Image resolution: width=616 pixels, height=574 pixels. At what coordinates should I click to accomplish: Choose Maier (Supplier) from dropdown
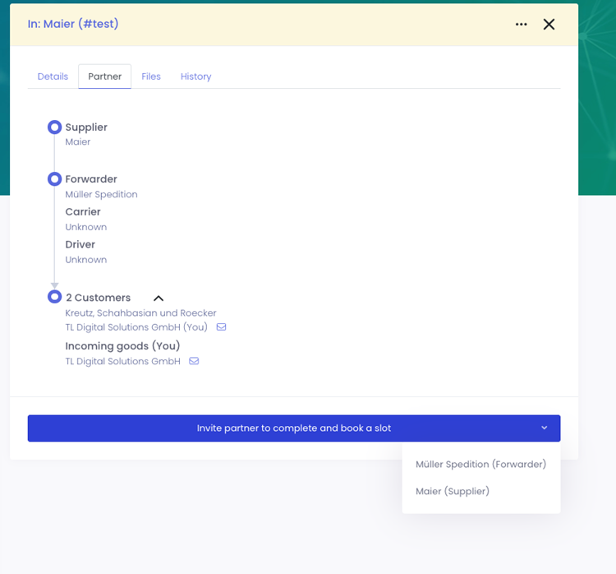[453, 491]
